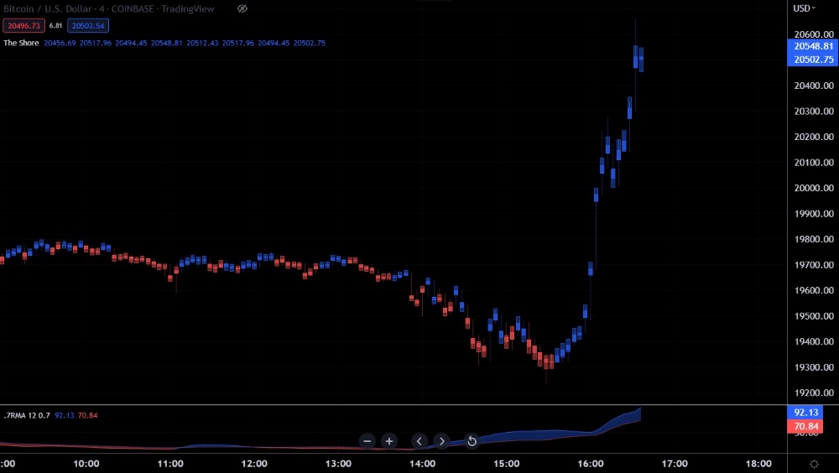Click the 20548.81 price label on axis
Screen dimensions: 839x473
coord(813,47)
